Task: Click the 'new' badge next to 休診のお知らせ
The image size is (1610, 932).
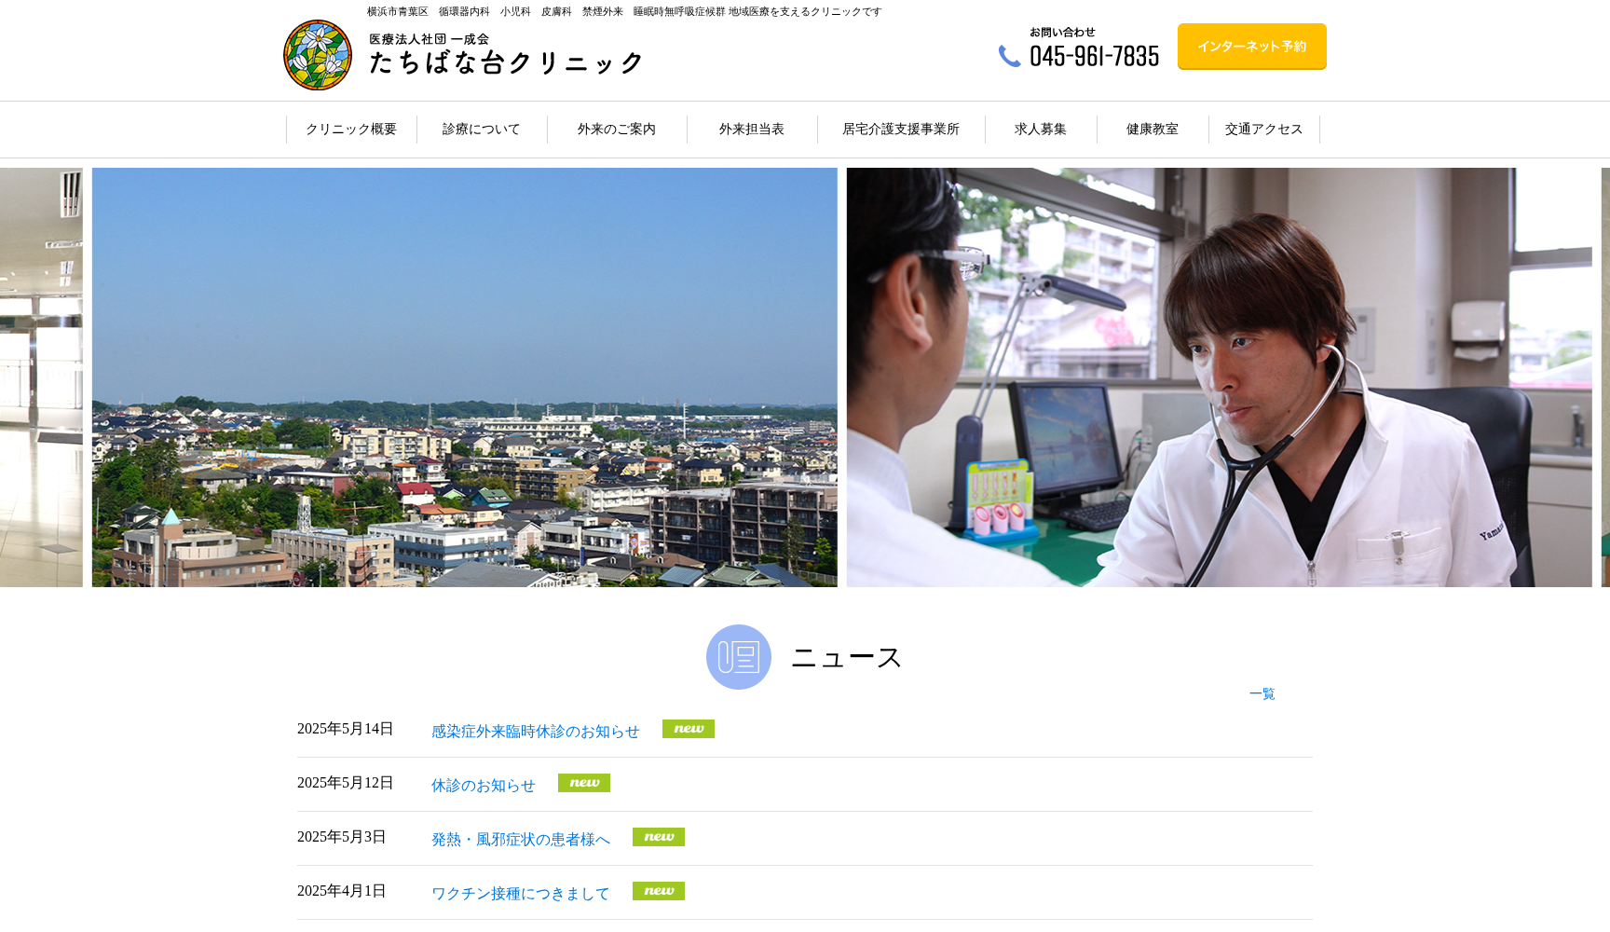Action: [584, 783]
